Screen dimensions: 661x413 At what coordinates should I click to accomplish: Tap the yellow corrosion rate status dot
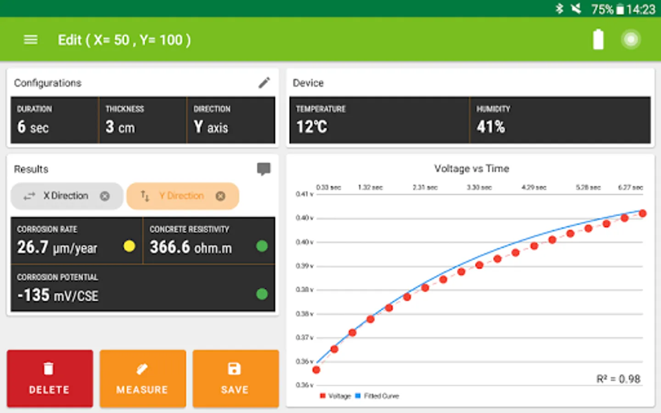click(129, 246)
